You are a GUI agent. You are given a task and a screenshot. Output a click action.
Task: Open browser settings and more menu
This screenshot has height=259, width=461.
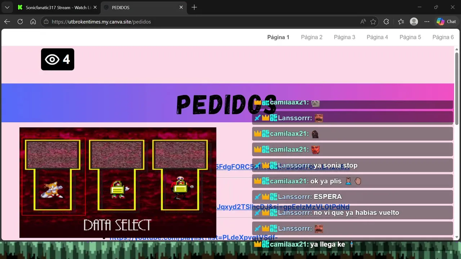(x=427, y=22)
